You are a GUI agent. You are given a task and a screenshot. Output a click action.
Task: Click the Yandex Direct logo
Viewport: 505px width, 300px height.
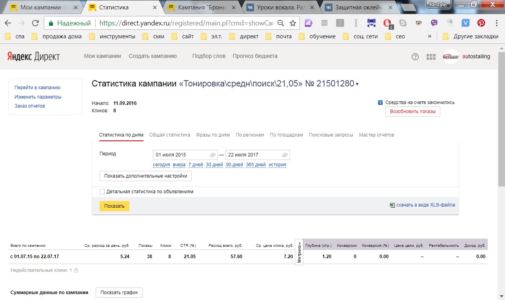click(x=33, y=57)
